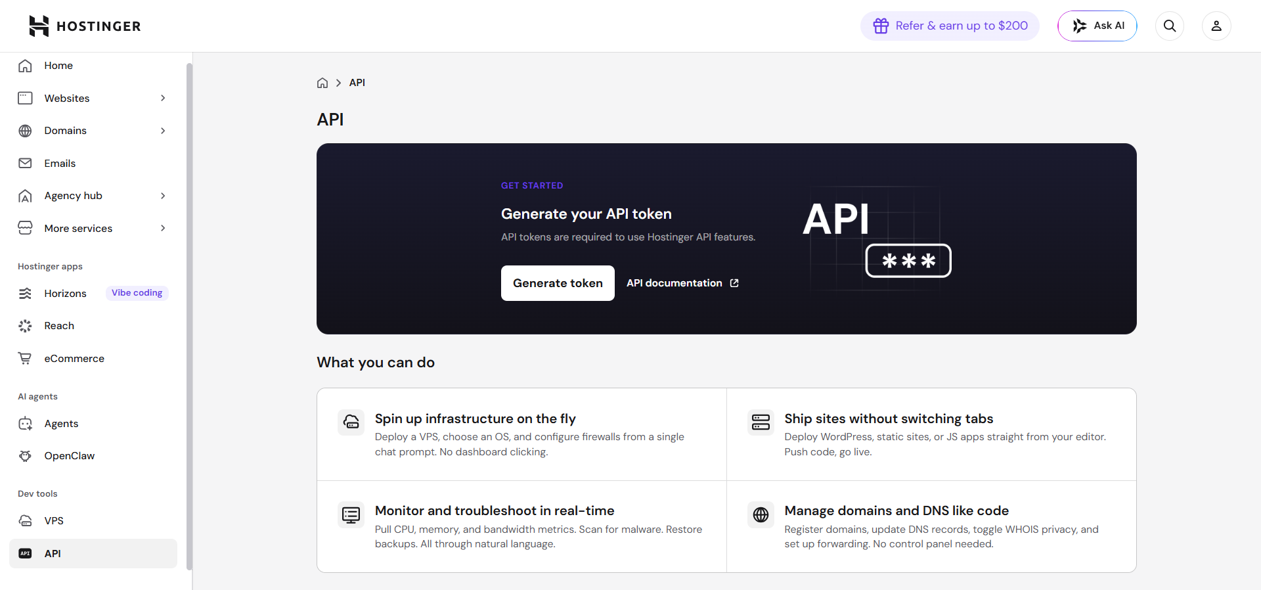The image size is (1261, 590).
Task: Click the Generate token button
Action: click(x=558, y=283)
